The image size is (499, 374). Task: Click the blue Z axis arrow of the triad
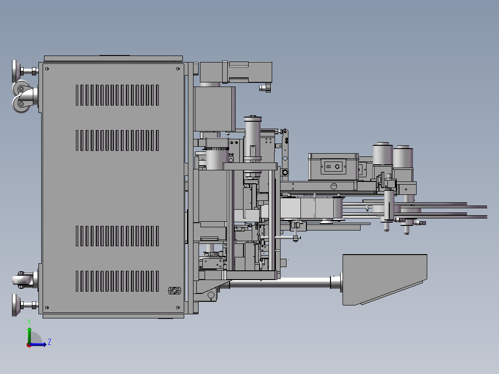click(39, 344)
